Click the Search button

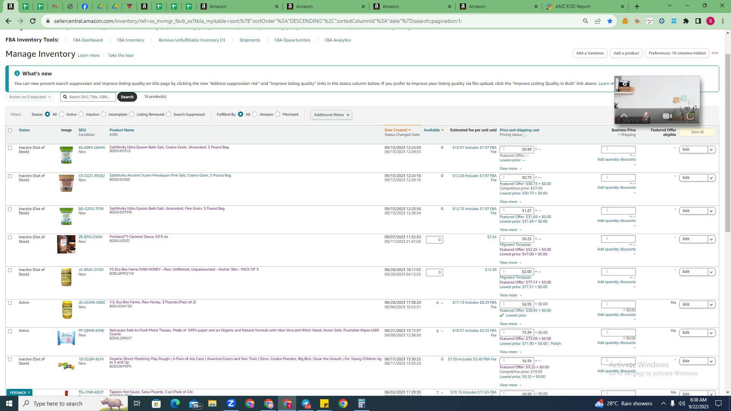(127, 97)
